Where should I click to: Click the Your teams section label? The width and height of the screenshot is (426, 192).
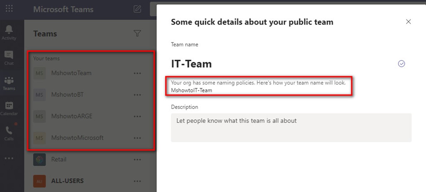[x=46, y=59]
